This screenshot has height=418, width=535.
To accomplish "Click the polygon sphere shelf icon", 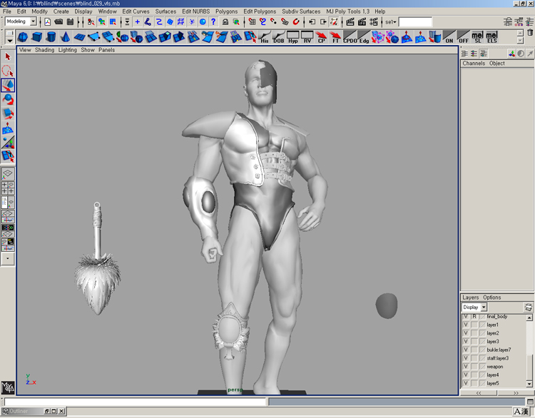I will pyautogui.click(x=23, y=37).
